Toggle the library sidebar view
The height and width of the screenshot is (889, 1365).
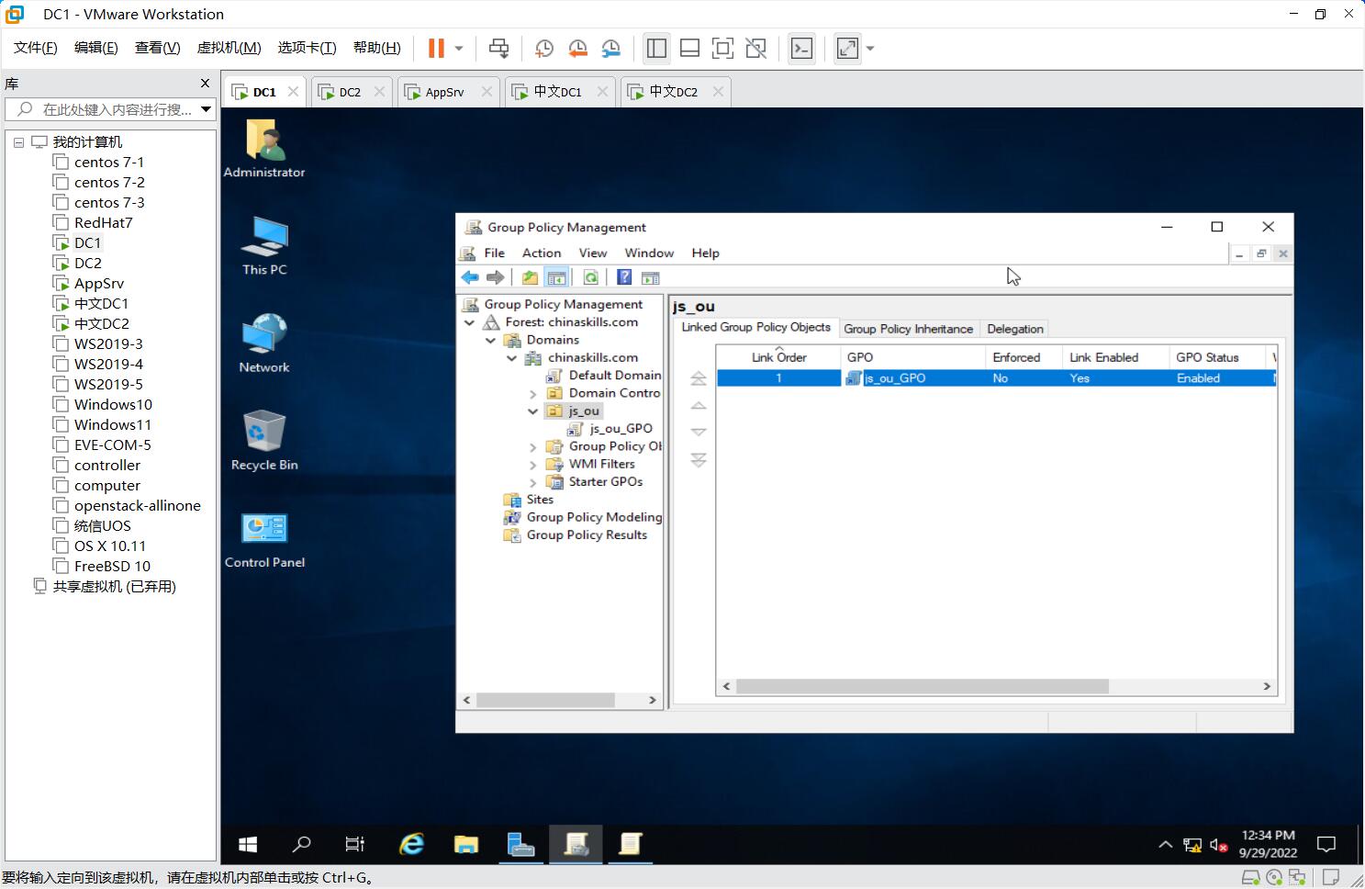click(656, 48)
